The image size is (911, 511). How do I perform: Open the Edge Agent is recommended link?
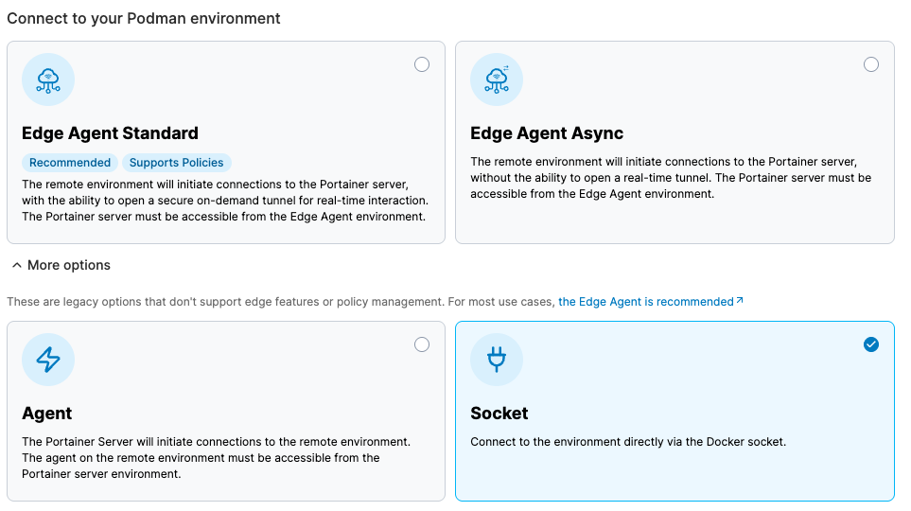click(645, 302)
